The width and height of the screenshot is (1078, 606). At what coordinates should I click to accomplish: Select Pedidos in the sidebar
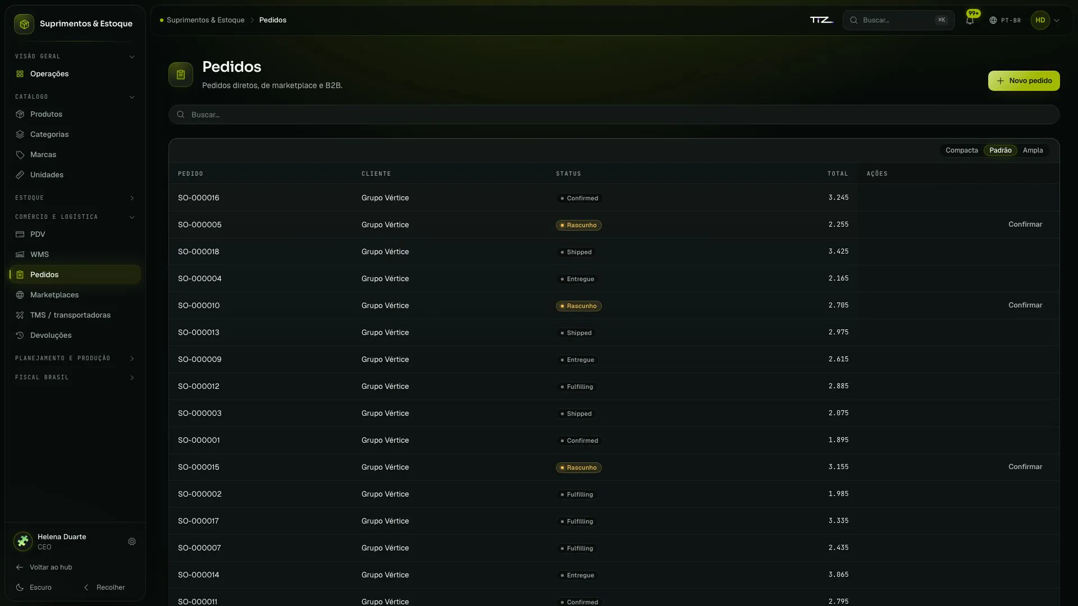(x=74, y=275)
